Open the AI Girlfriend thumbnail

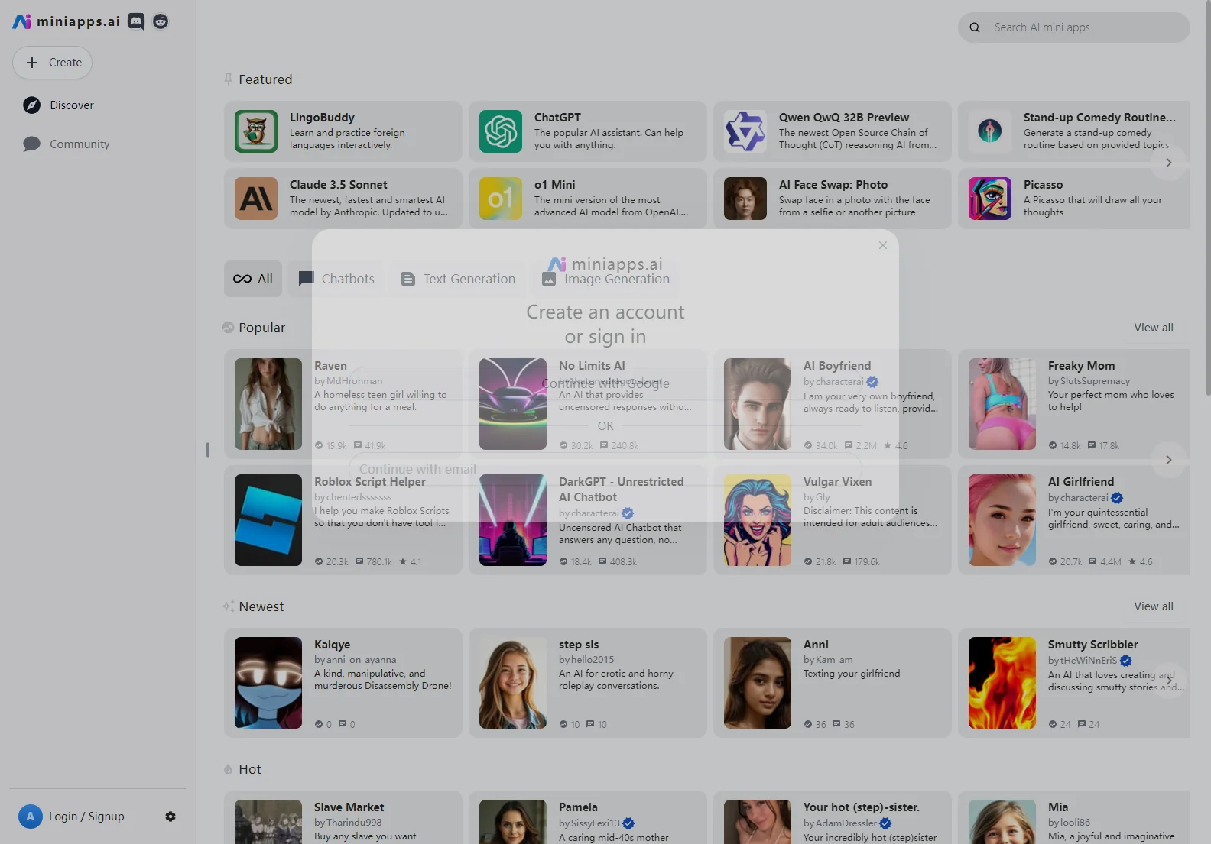1002,520
